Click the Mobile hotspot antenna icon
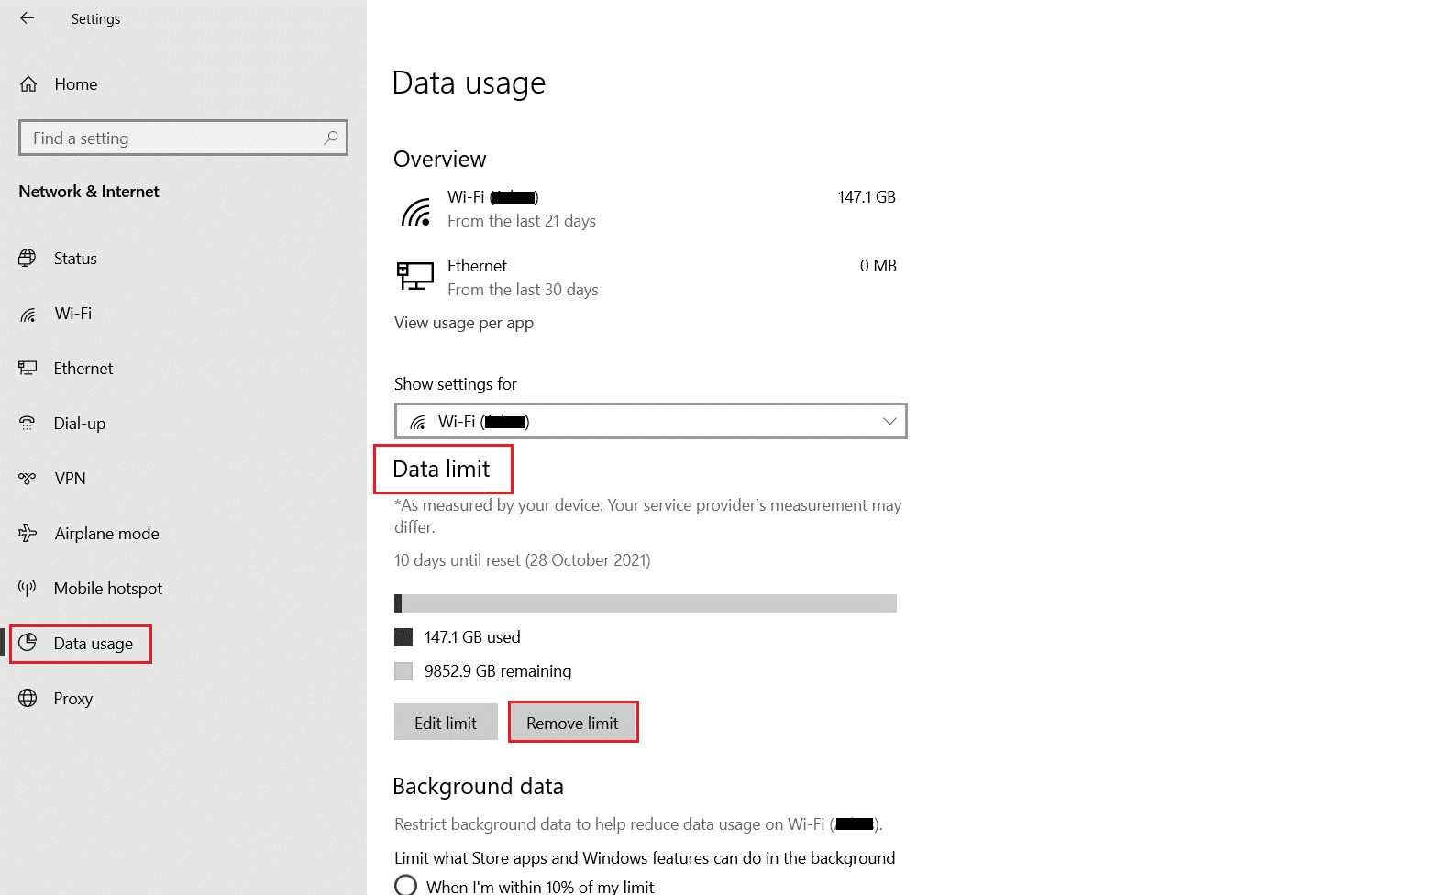This screenshot has height=895, width=1447. point(28,589)
